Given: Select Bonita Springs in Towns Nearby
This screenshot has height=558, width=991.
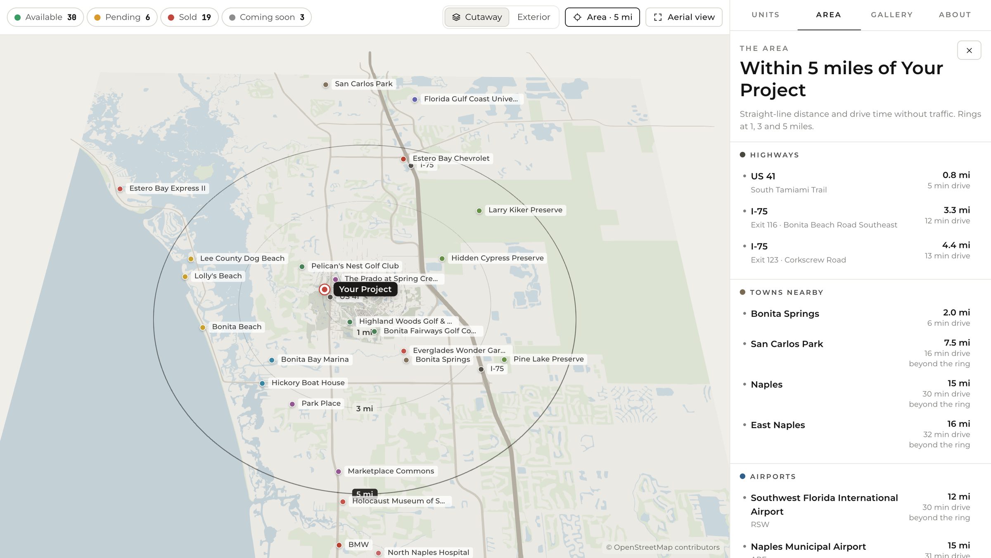Looking at the screenshot, I should (x=856, y=318).
